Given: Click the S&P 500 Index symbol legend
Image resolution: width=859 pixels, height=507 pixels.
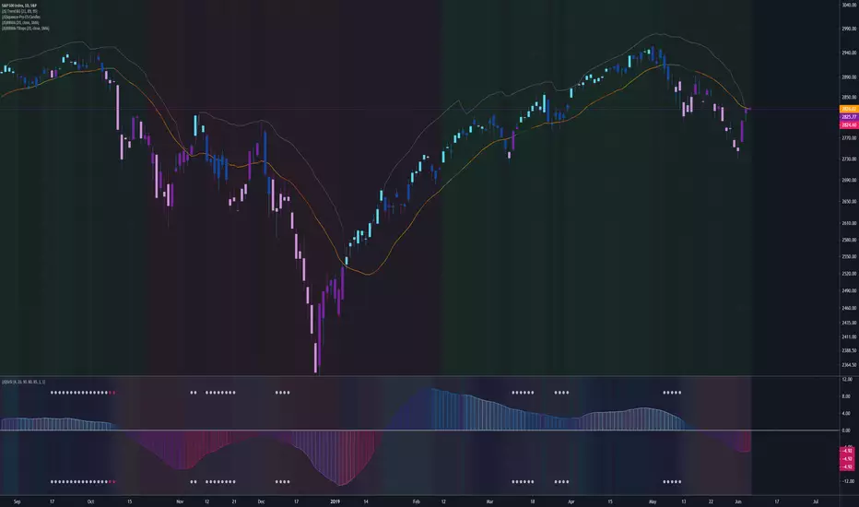Looking at the screenshot, I should tap(19, 6).
